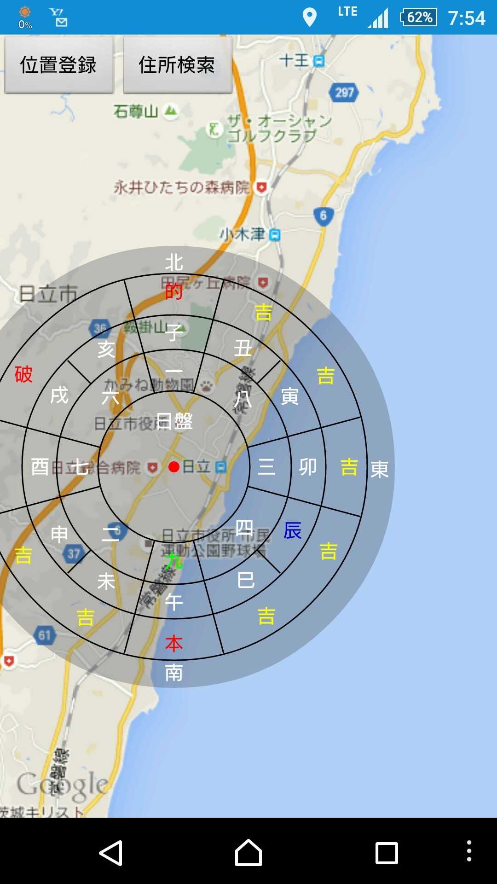Tap the route 61 road shield

click(45, 636)
